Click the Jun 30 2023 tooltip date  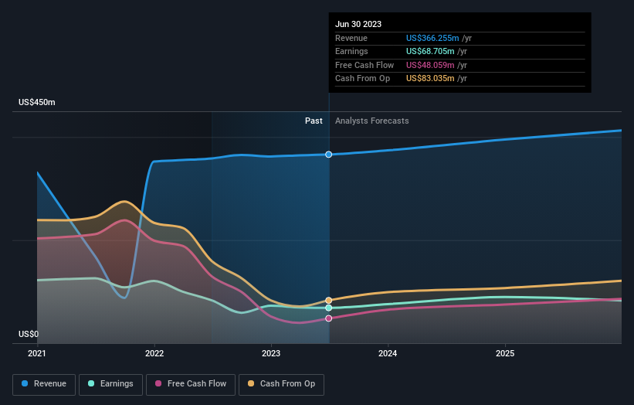(x=358, y=24)
